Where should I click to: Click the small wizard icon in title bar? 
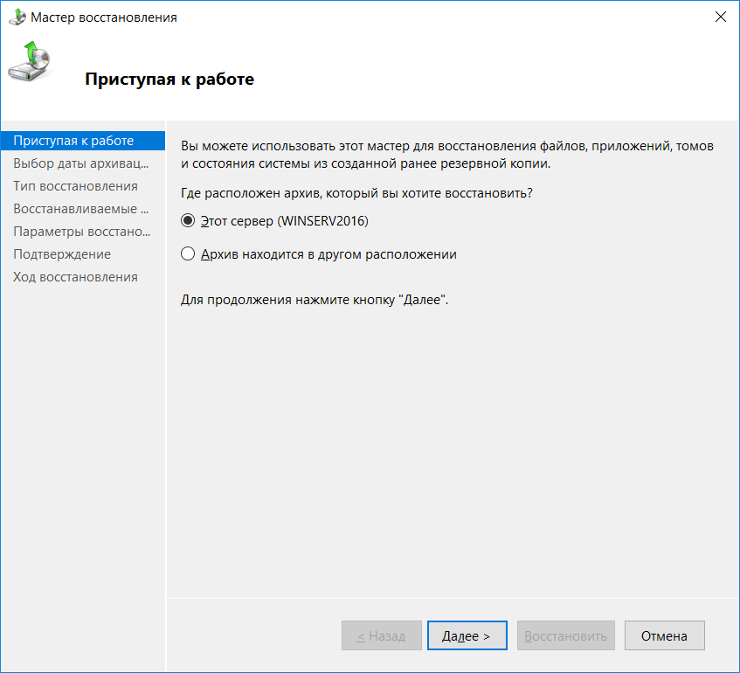click(x=17, y=17)
